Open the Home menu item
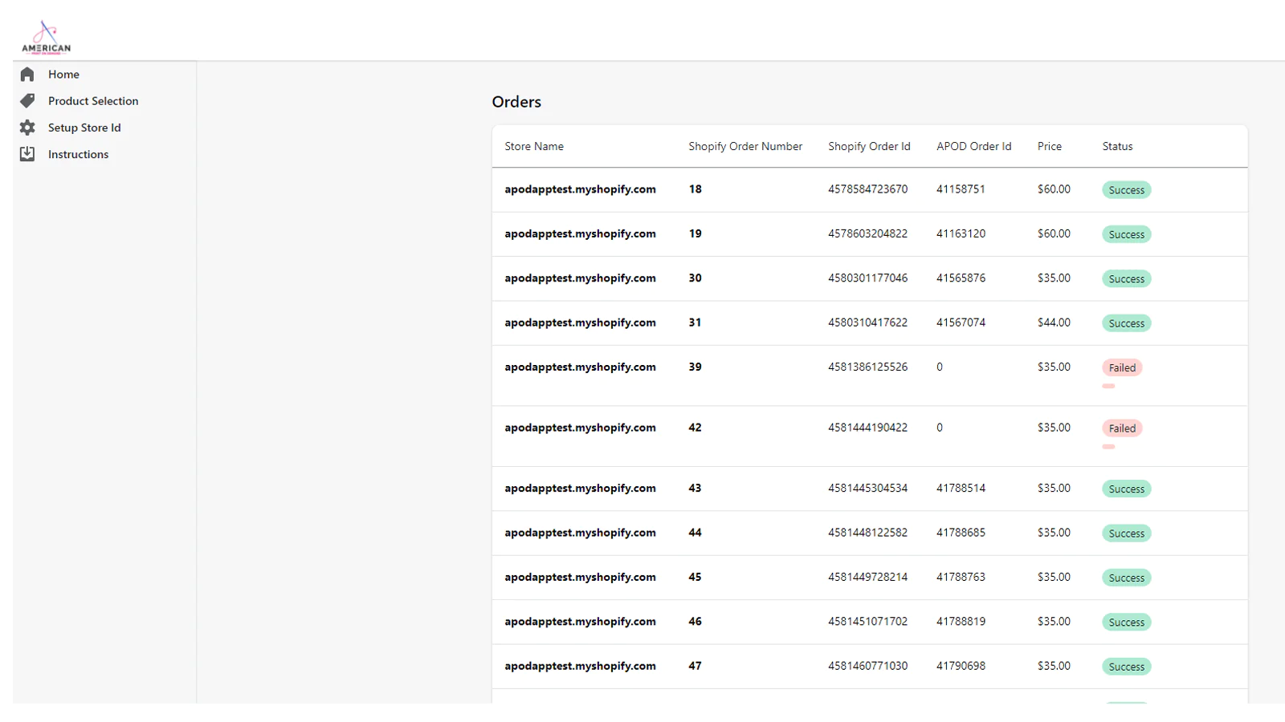The height and width of the screenshot is (722, 1285). [x=63, y=75]
